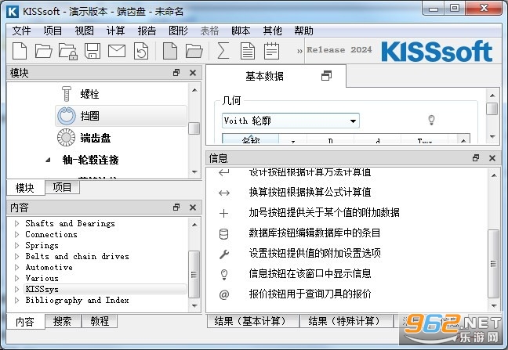Select the 轴-轮毂连接 tree item

pos(90,160)
